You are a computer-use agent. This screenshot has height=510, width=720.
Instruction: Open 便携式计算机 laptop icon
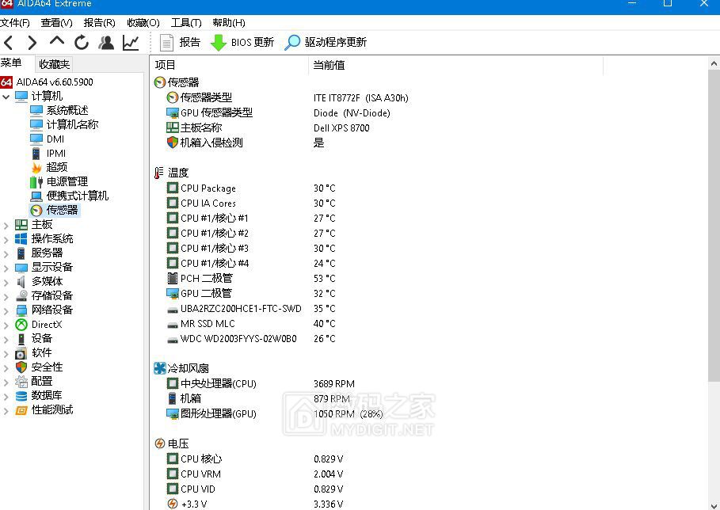(36, 196)
